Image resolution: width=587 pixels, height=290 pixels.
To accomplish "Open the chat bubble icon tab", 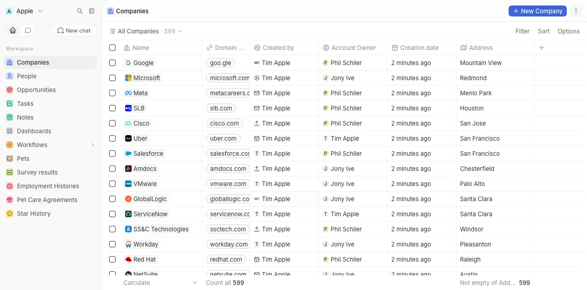I will [x=28, y=30].
